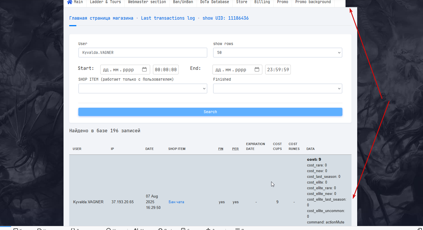Viewport: 423px width, 230px height.
Task: Click the End date field
Action: [237, 70]
